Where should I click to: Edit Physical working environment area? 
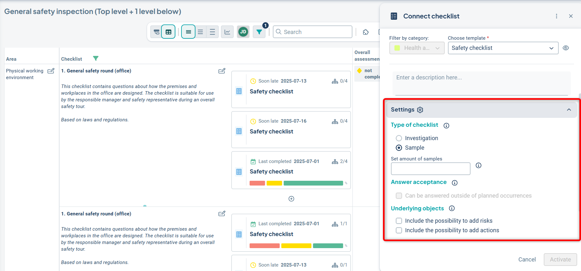51,71
